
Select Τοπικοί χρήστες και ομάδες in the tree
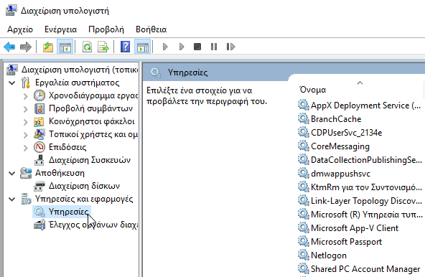pyautogui.click(x=93, y=134)
